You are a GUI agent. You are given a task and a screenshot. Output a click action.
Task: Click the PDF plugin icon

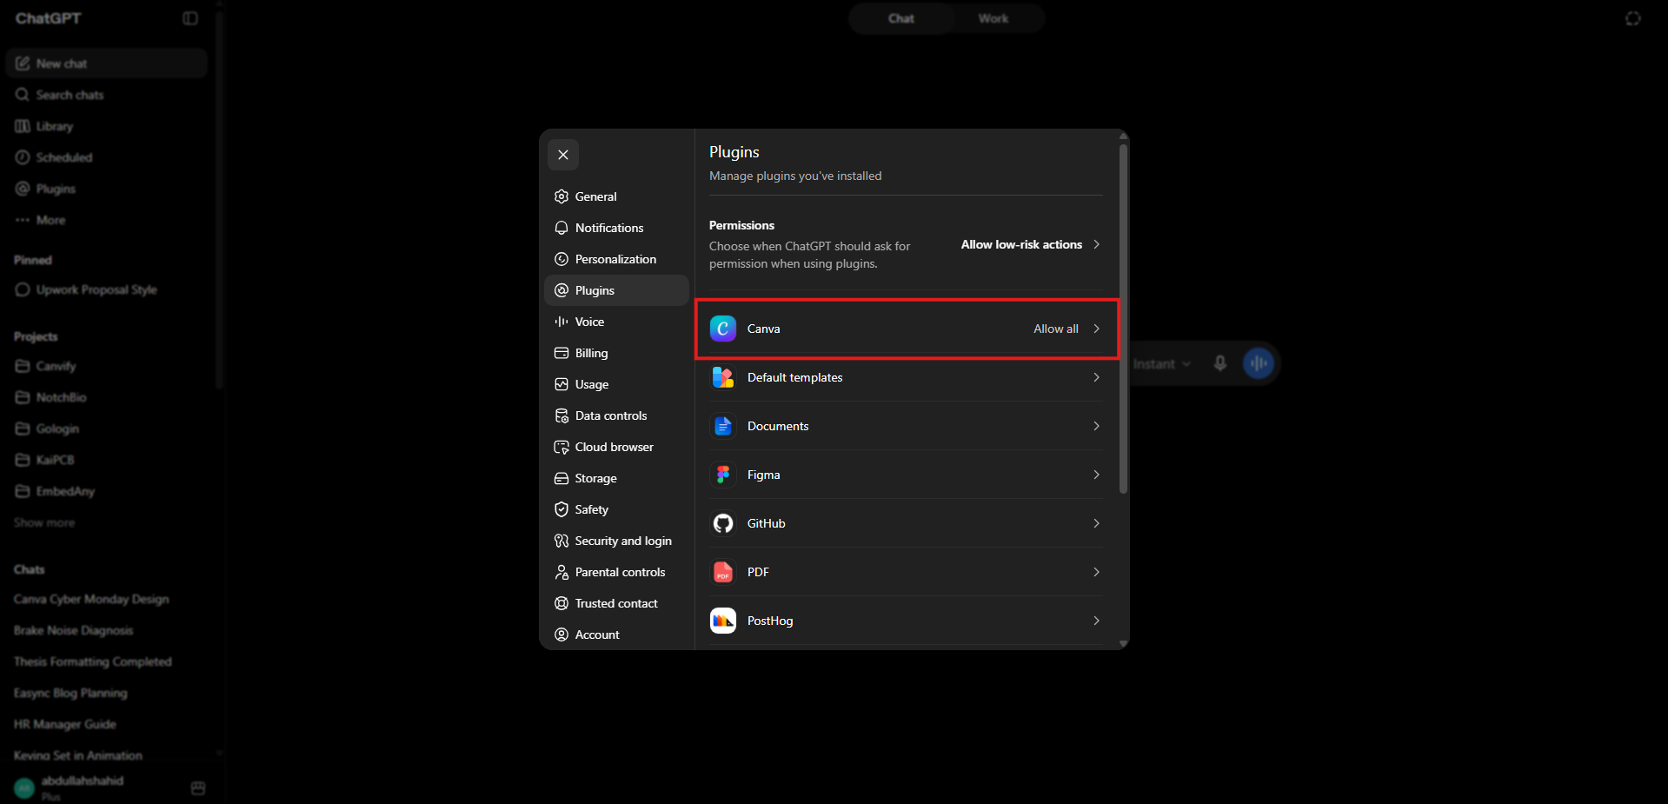click(723, 572)
